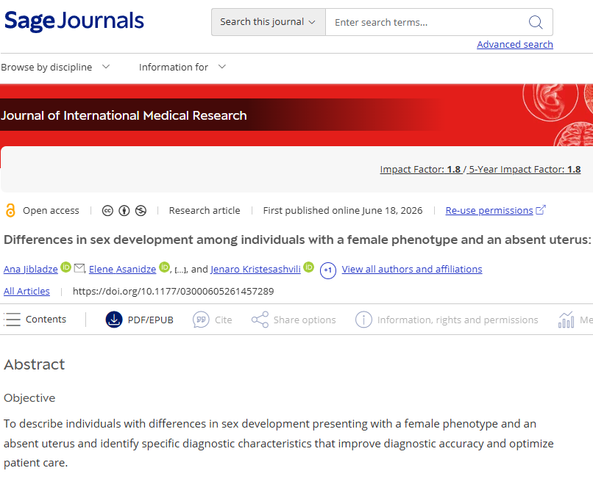The width and height of the screenshot is (593, 479).
Task: Click the attribution person license icon
Action: pos(124,211)
